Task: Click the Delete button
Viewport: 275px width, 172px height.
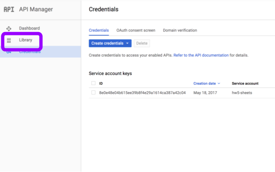Action: click(142, 43)
